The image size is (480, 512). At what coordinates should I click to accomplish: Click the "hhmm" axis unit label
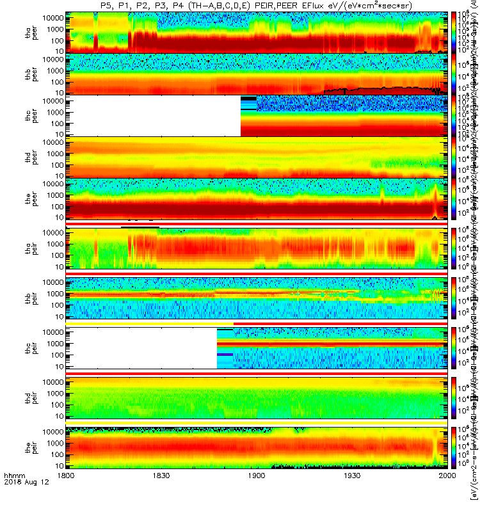[14, 476]
